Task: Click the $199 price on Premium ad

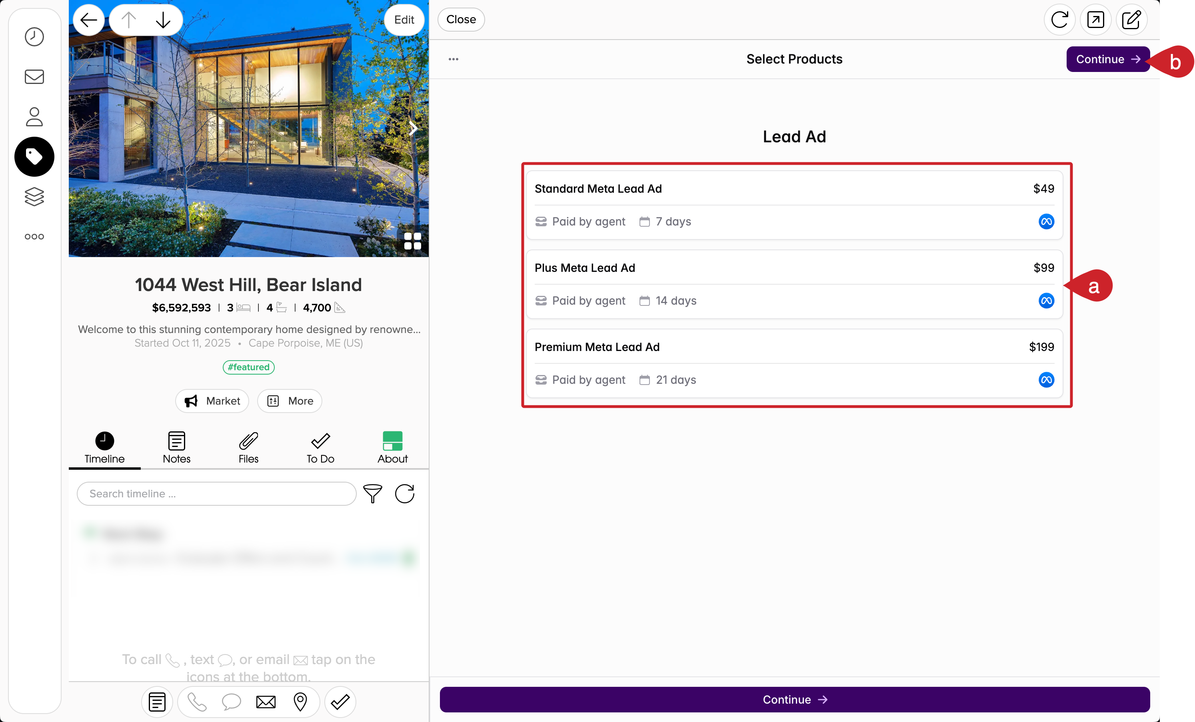Action: [x=1041, y=347]
